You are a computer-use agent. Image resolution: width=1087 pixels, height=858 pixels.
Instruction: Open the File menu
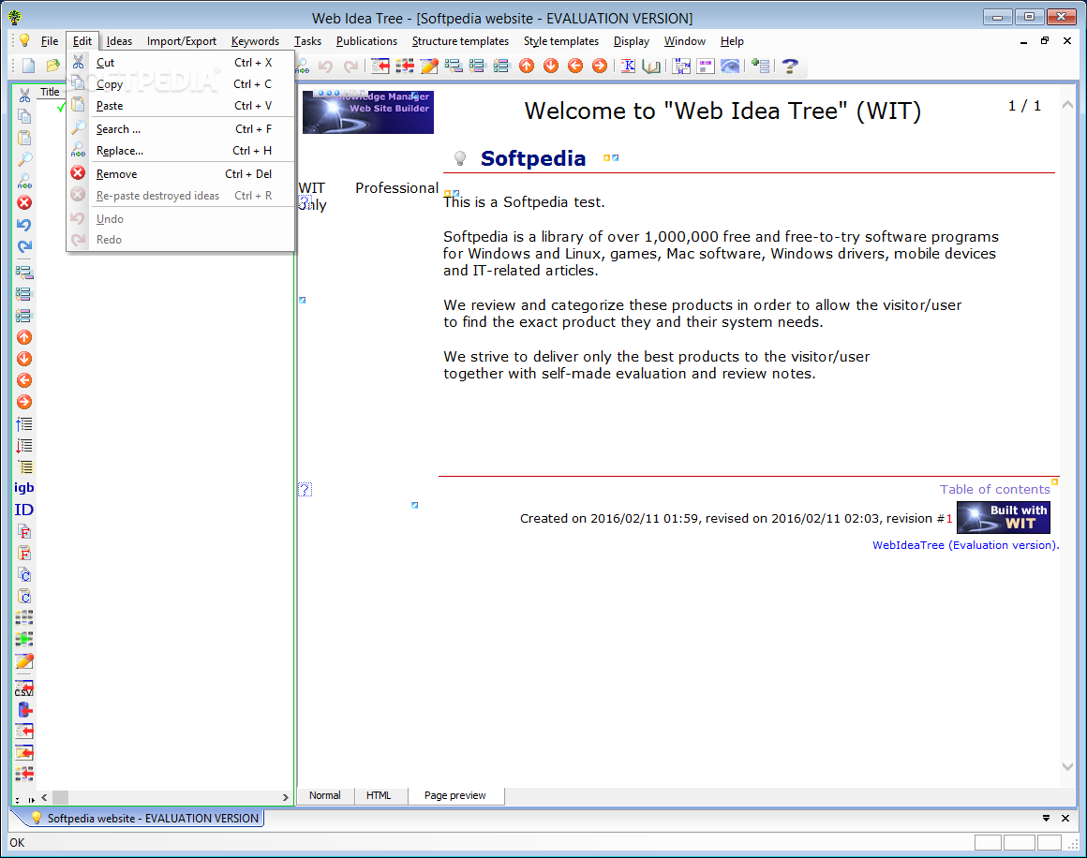pos(50,41)
